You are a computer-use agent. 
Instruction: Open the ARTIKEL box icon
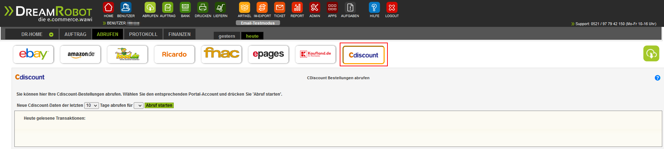(245, 7)
